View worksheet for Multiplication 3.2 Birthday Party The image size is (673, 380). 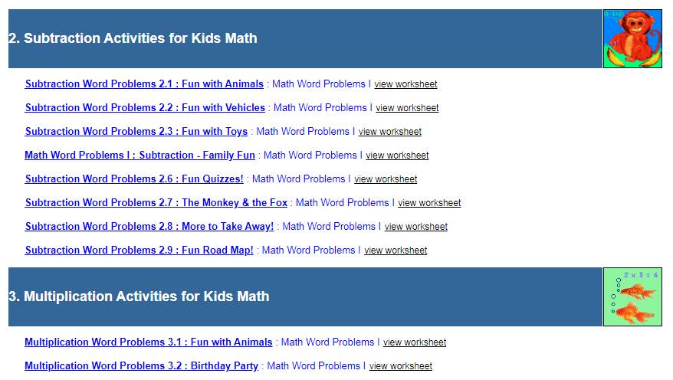pyautogui.click(x=401, y=366)
